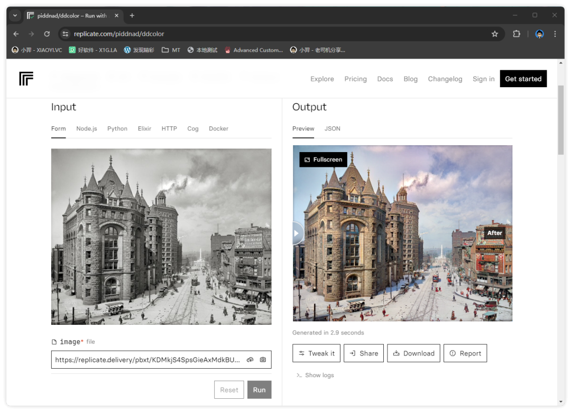571x412 pixels.
Task: Open the Chrome three-dot menu
Action: pyautogui.click(x=555, y=34)
